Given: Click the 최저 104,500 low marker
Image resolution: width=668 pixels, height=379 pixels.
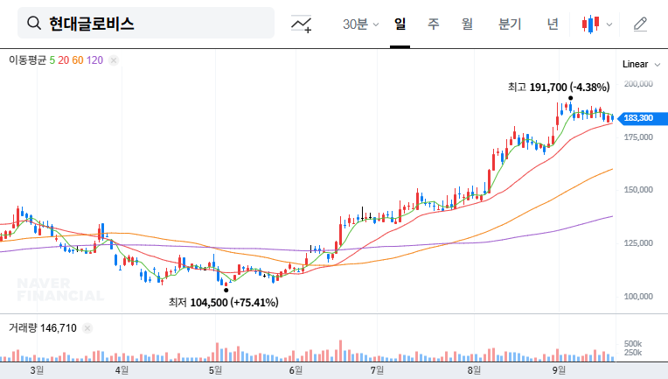Looking at the screenshot, I should (223, 303).
